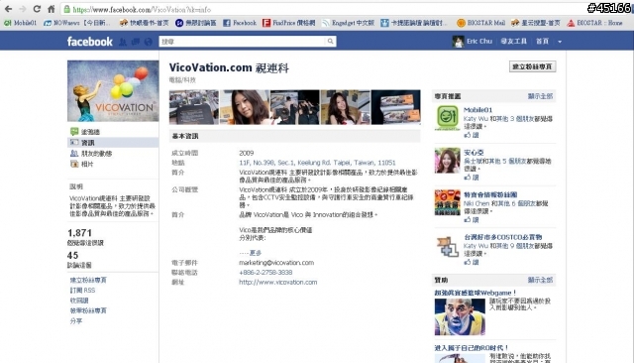
Task: Open the http://www.vicovation.com website link
Action: 277,282
